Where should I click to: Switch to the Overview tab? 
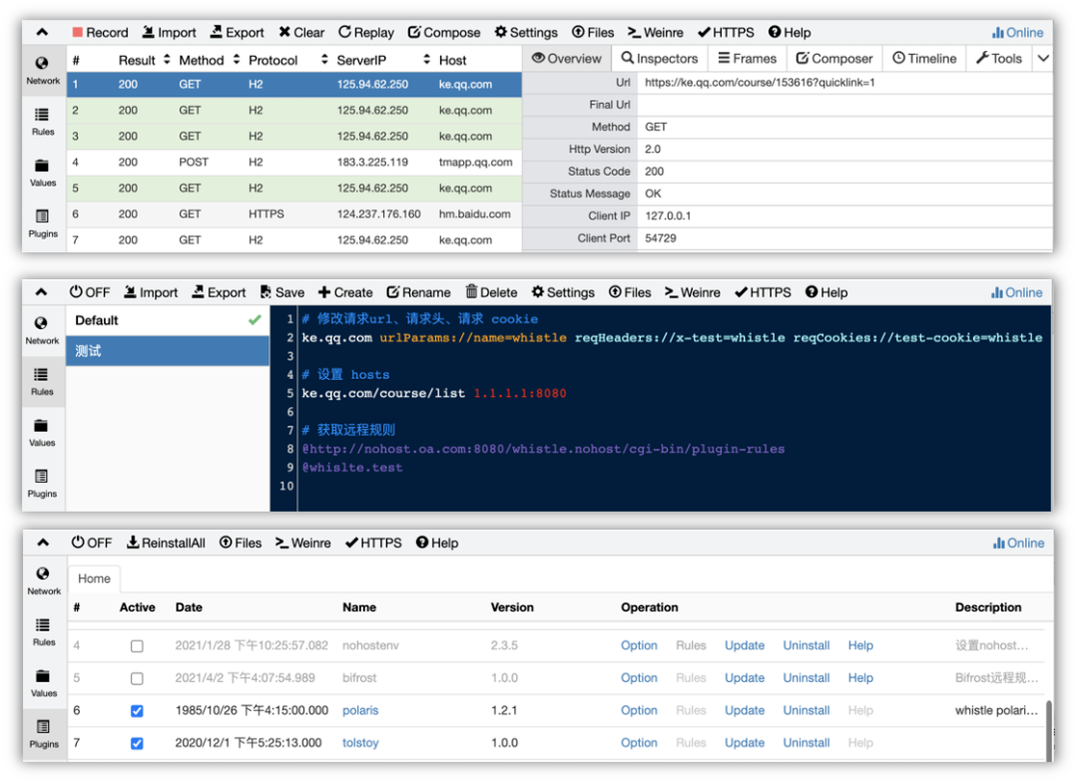click(x=567, y=59)
